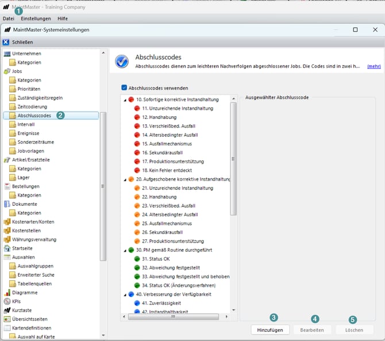Click the Übersichtsseiten icon
Image resolution: width=385 pixels, height=341 pixels.
(7, 319)
